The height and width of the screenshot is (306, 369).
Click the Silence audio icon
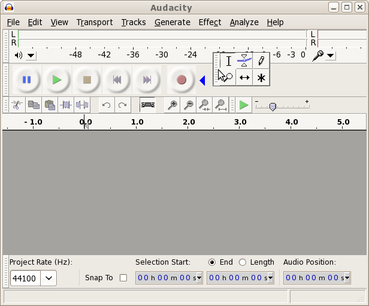82,105
